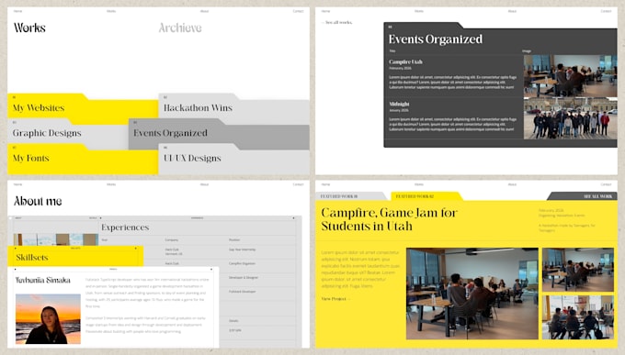Image resolution: width=625 pixels, height=355 pixels.
Task: Click Works in Works page navigation
Action: point(111,11)
